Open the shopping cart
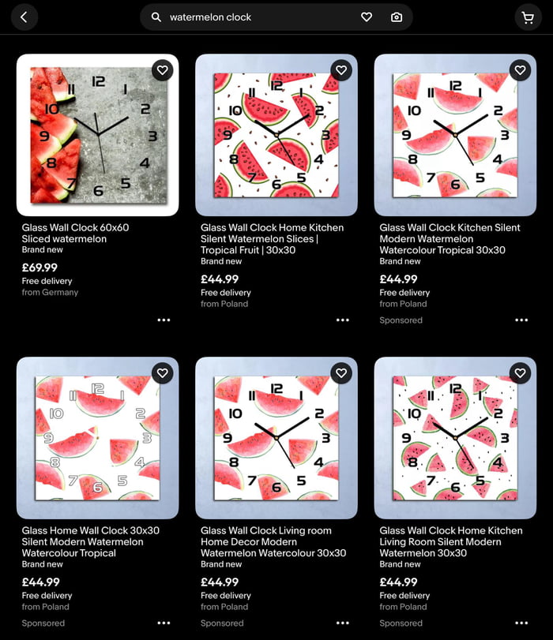Image resolution: width=553 pixels, height=640 pixels. pos(528,17)
